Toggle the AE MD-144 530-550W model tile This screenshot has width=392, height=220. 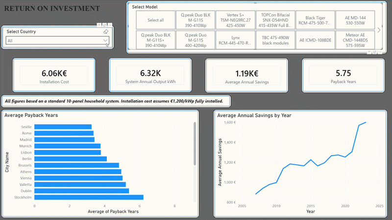(355, 20)
